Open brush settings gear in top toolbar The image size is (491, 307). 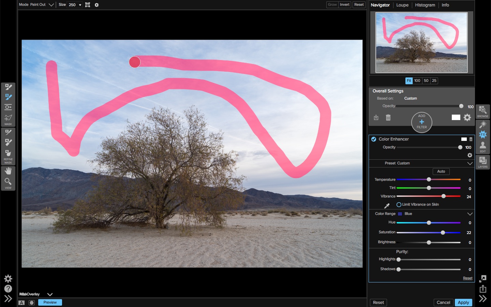[96, 5]
